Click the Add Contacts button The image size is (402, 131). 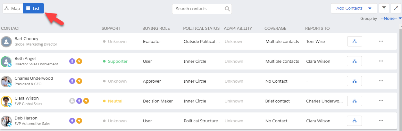349,8
